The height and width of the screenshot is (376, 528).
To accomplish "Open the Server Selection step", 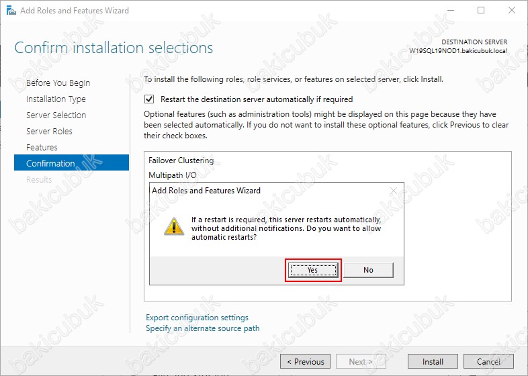I will click(x=56, y=115).
